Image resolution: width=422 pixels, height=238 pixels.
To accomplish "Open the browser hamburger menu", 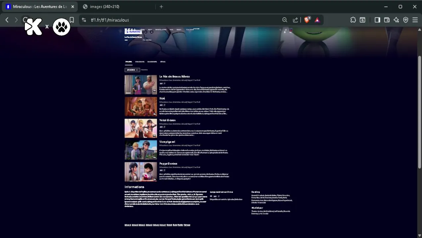I will pyautogui.click(x=415, y=20).
